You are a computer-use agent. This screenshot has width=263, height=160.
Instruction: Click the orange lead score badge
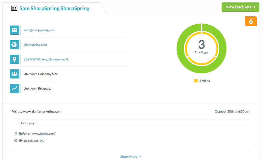pyautogui.click(x=251, y=22)
